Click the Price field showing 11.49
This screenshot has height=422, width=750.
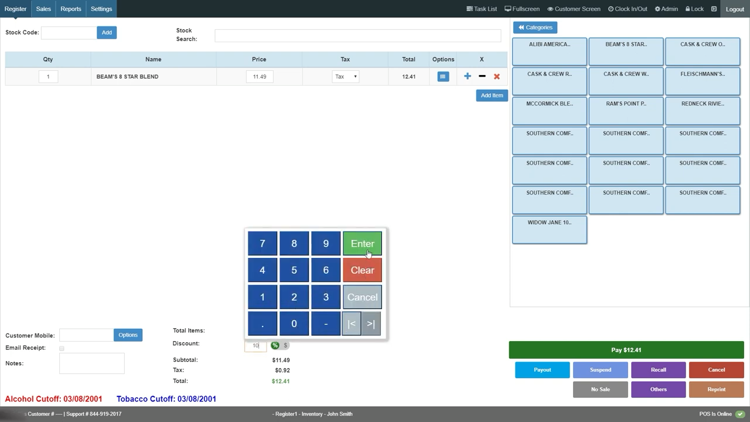pos(260,77)
